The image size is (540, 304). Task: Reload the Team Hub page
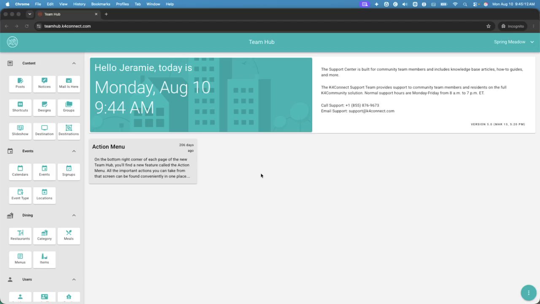[27, 26]
